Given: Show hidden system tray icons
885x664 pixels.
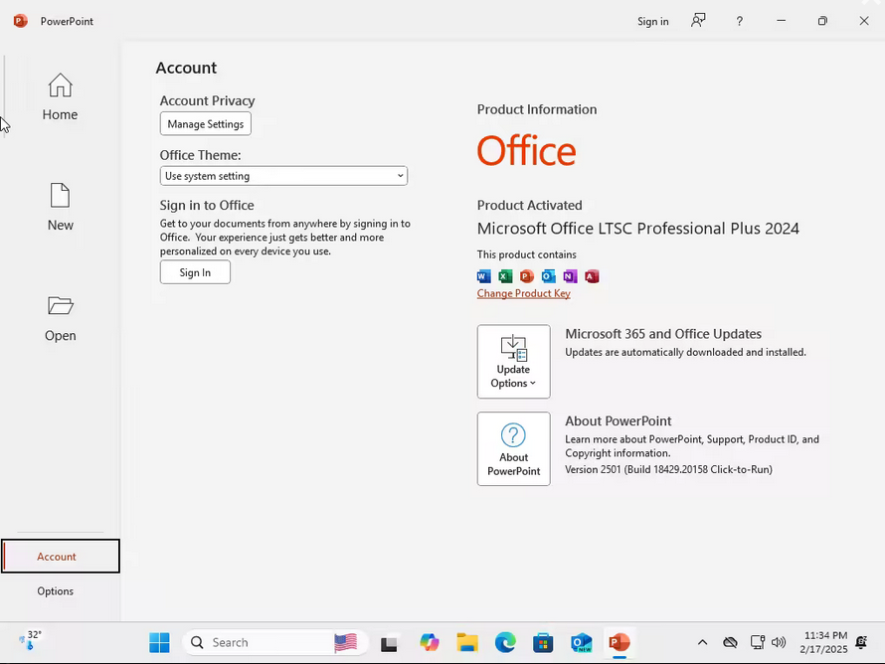Looking at the screenshot, I should (702, 642).
